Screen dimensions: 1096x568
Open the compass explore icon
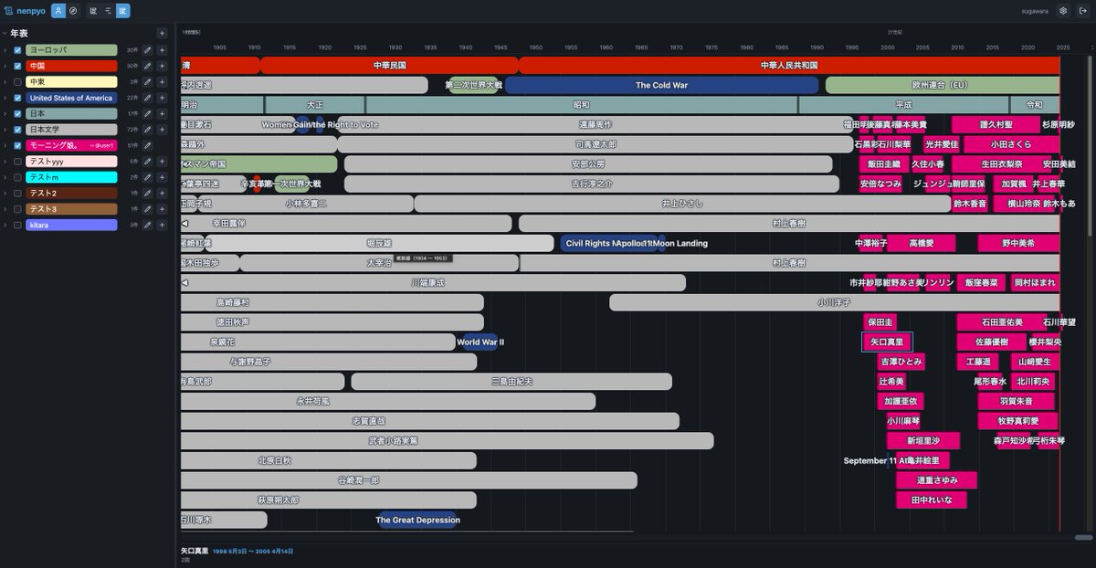(73, 11)
